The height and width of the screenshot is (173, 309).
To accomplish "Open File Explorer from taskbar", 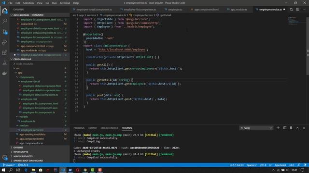I will (33, 170).
